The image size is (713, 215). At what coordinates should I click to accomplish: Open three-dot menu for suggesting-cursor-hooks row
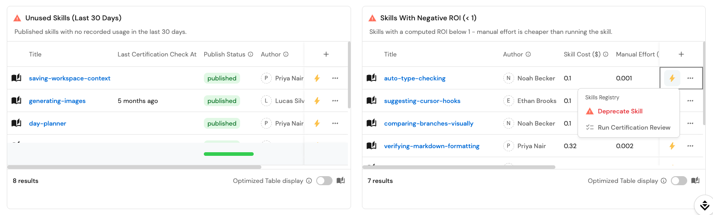click(690, 101)
